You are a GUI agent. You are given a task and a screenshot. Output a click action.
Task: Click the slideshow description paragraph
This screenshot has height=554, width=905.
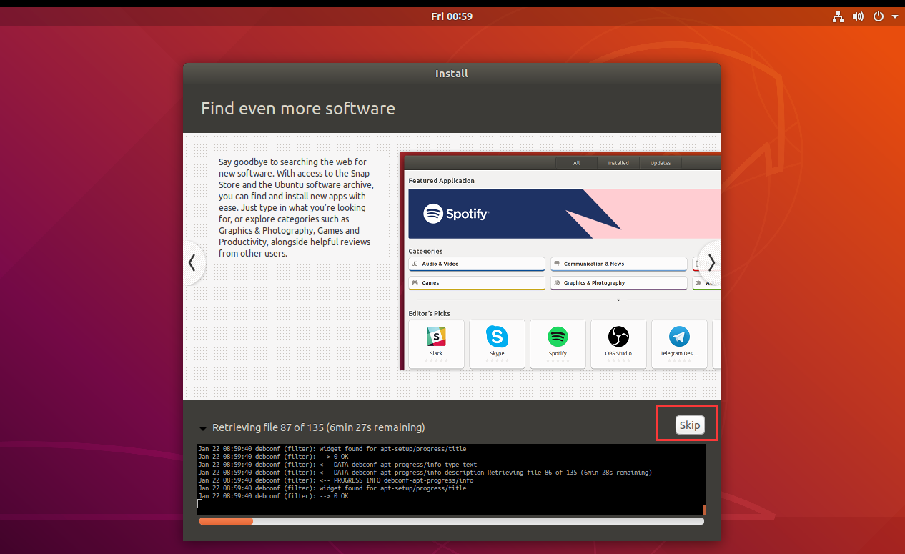pyautogui.click(x=296, y=207)
